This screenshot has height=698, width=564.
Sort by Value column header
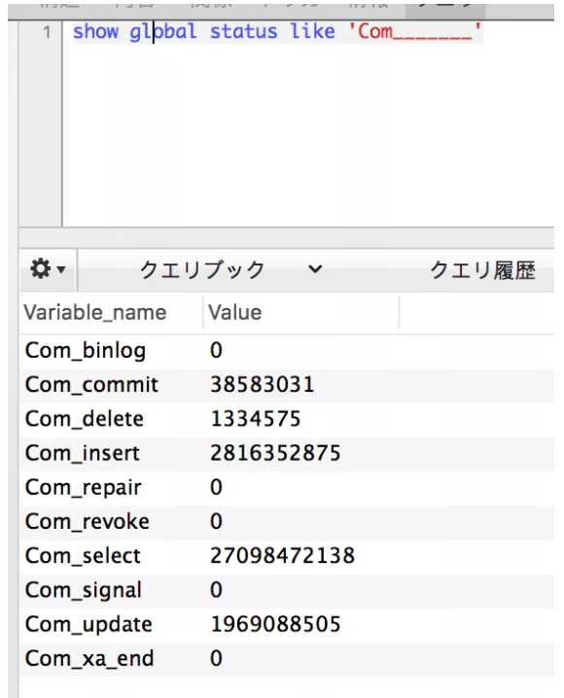[x=234, y=312]
